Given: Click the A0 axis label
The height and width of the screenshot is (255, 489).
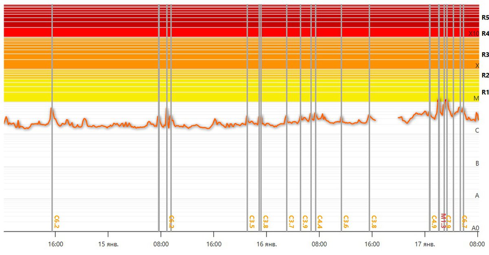Looking at the screenshot, I should tap(476, 229).
